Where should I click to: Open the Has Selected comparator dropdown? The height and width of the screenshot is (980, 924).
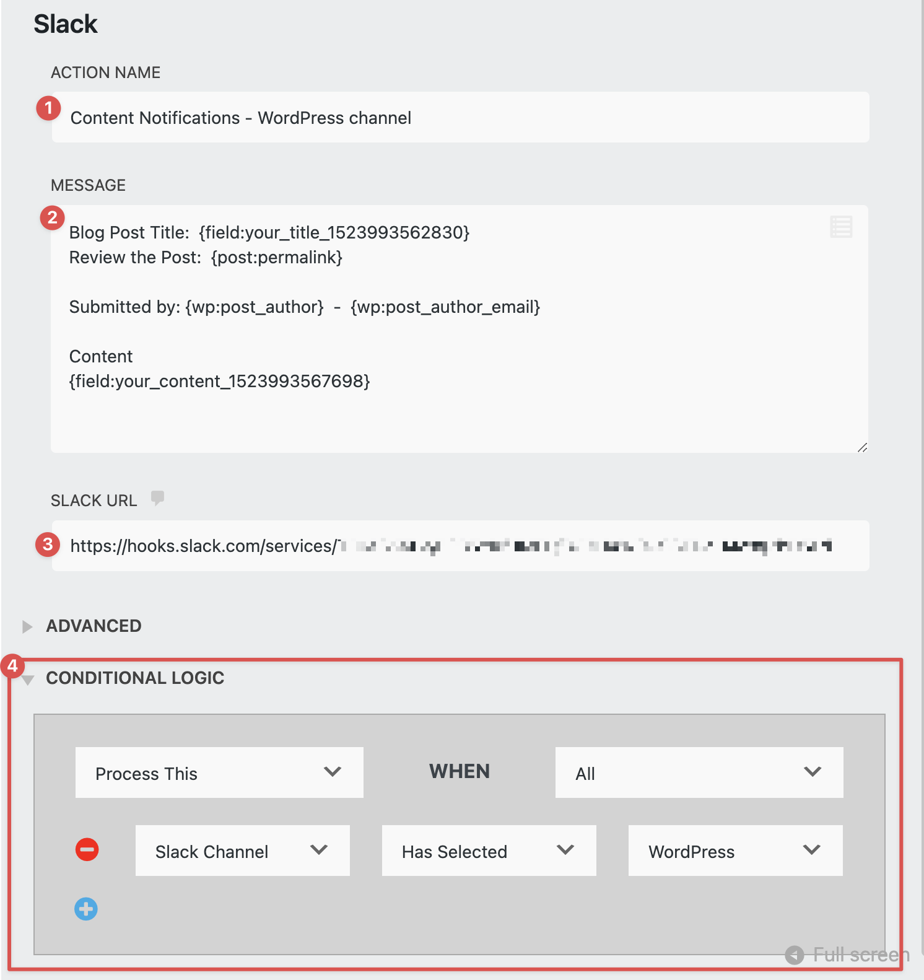point(489,851)
